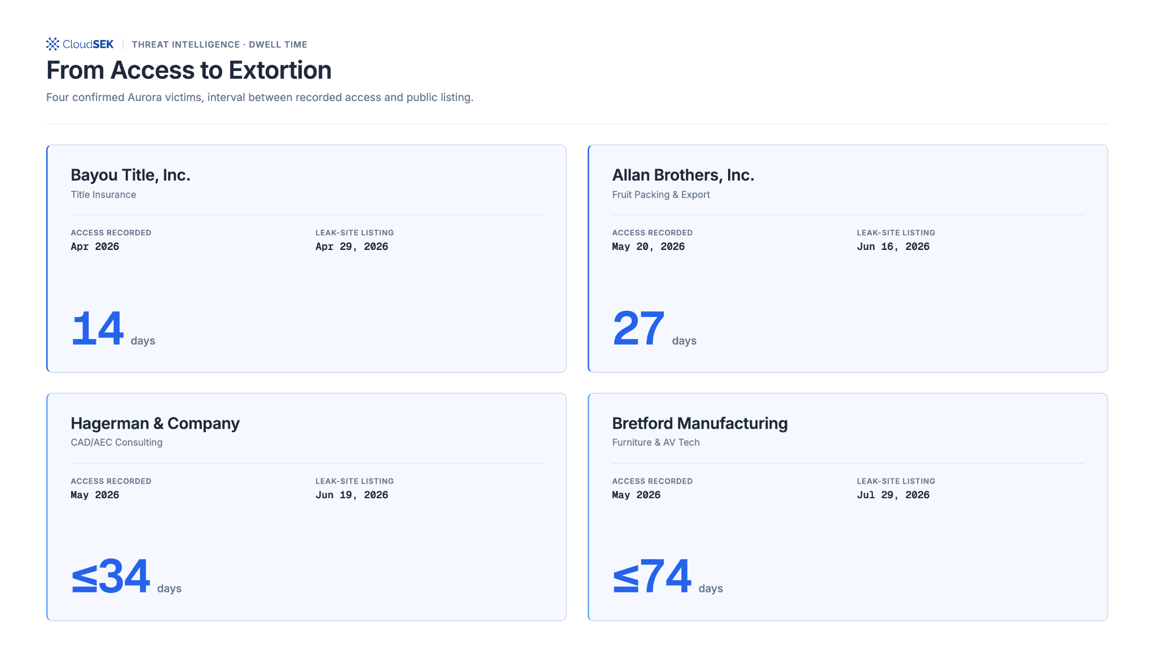
Task: Click the Fruit Packing & Export label
Action: coord(661,195)
